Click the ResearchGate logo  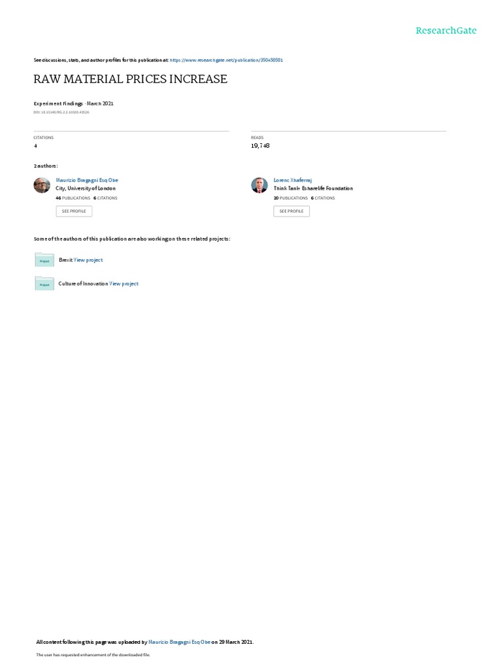click(446, 30)
